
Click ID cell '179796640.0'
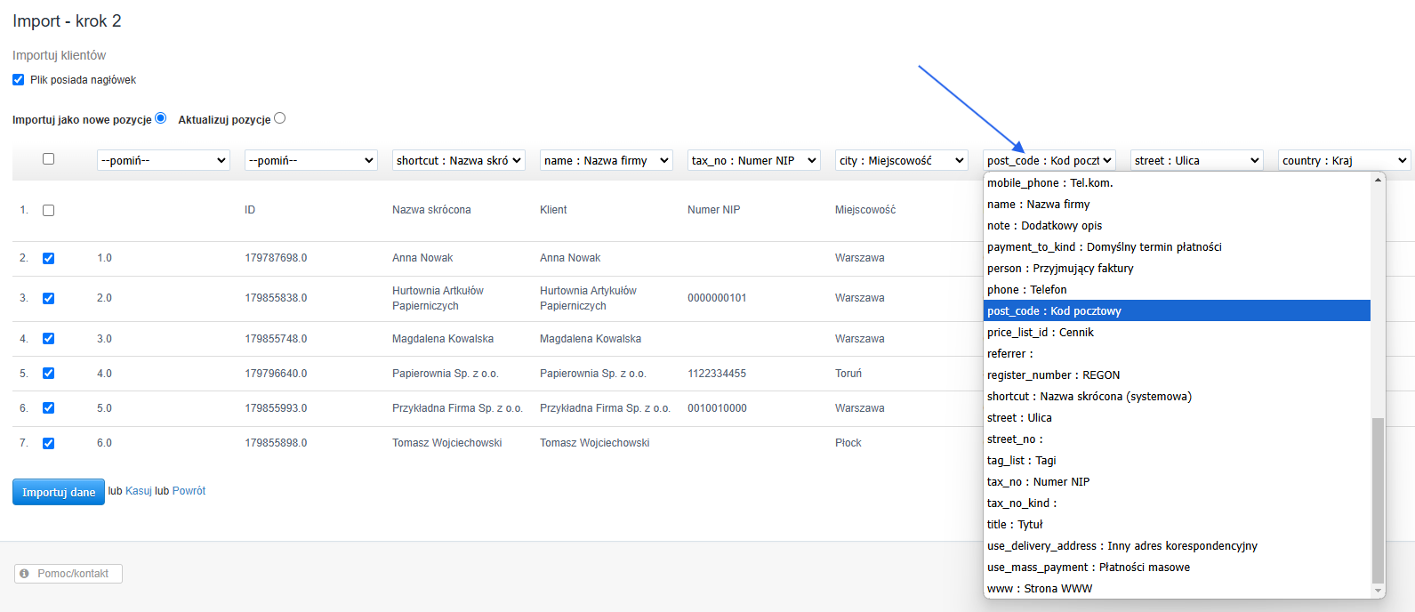276,374
